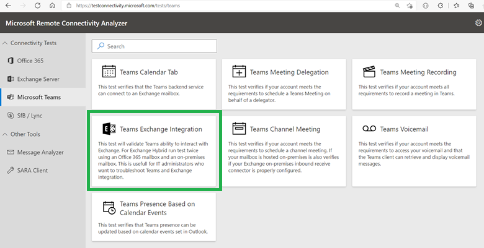
Task: Click the Microsoft Remote Connectivity Analyzer title
Action: tap(66, 23)
